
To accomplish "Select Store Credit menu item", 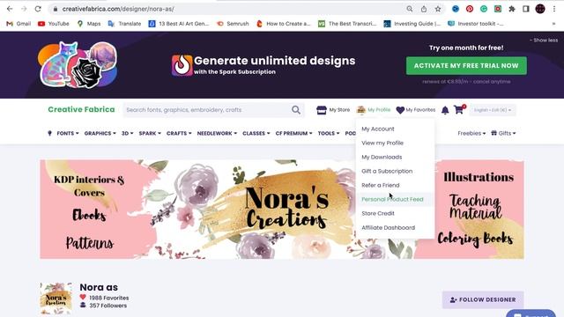I will tap(378, 213).
